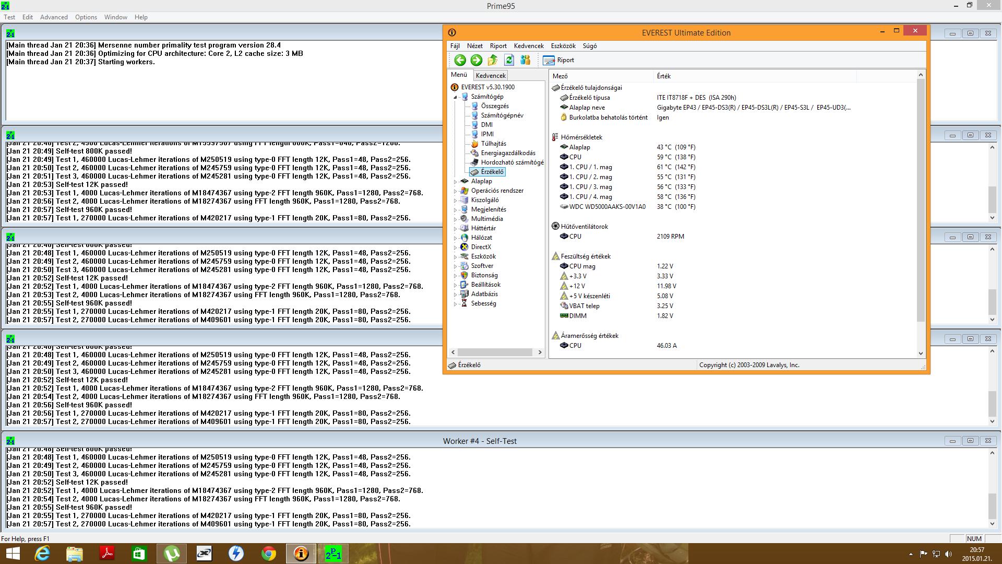The image size is (1002, 564).
Task: Select the Eszközök tree icon
Action: coord(464,256)
